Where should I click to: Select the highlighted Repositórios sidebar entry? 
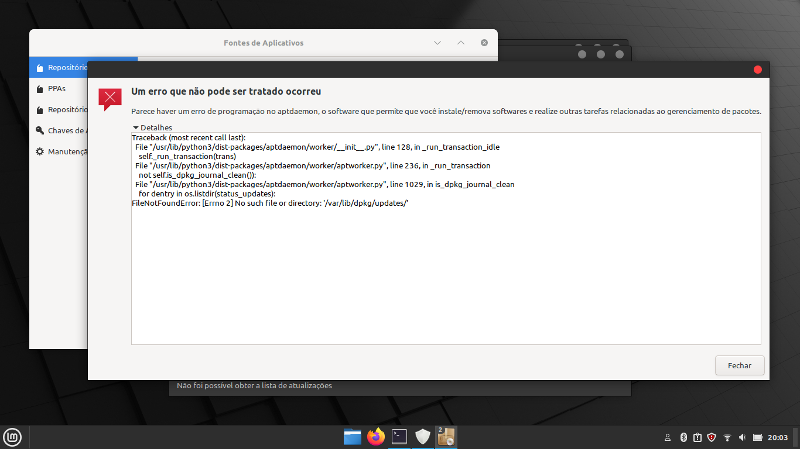click(59, 67)
